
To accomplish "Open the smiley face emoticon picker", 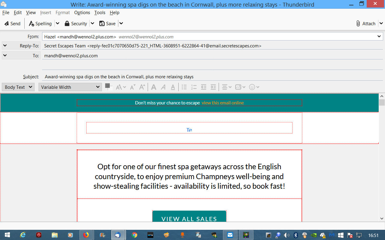I will click(x=254, y=87).
